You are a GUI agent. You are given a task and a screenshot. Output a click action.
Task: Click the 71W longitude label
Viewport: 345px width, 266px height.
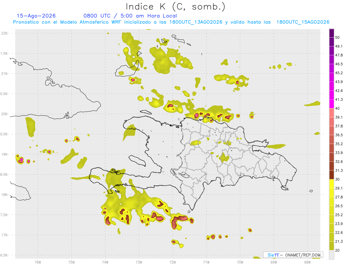(206, 262)
